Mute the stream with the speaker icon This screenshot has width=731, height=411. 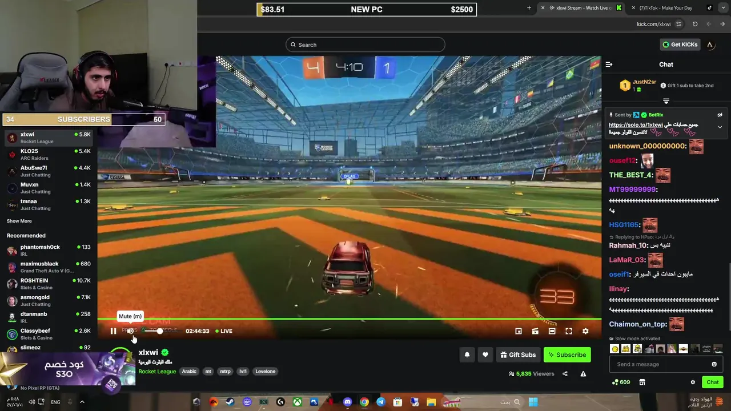pos(130,331)
